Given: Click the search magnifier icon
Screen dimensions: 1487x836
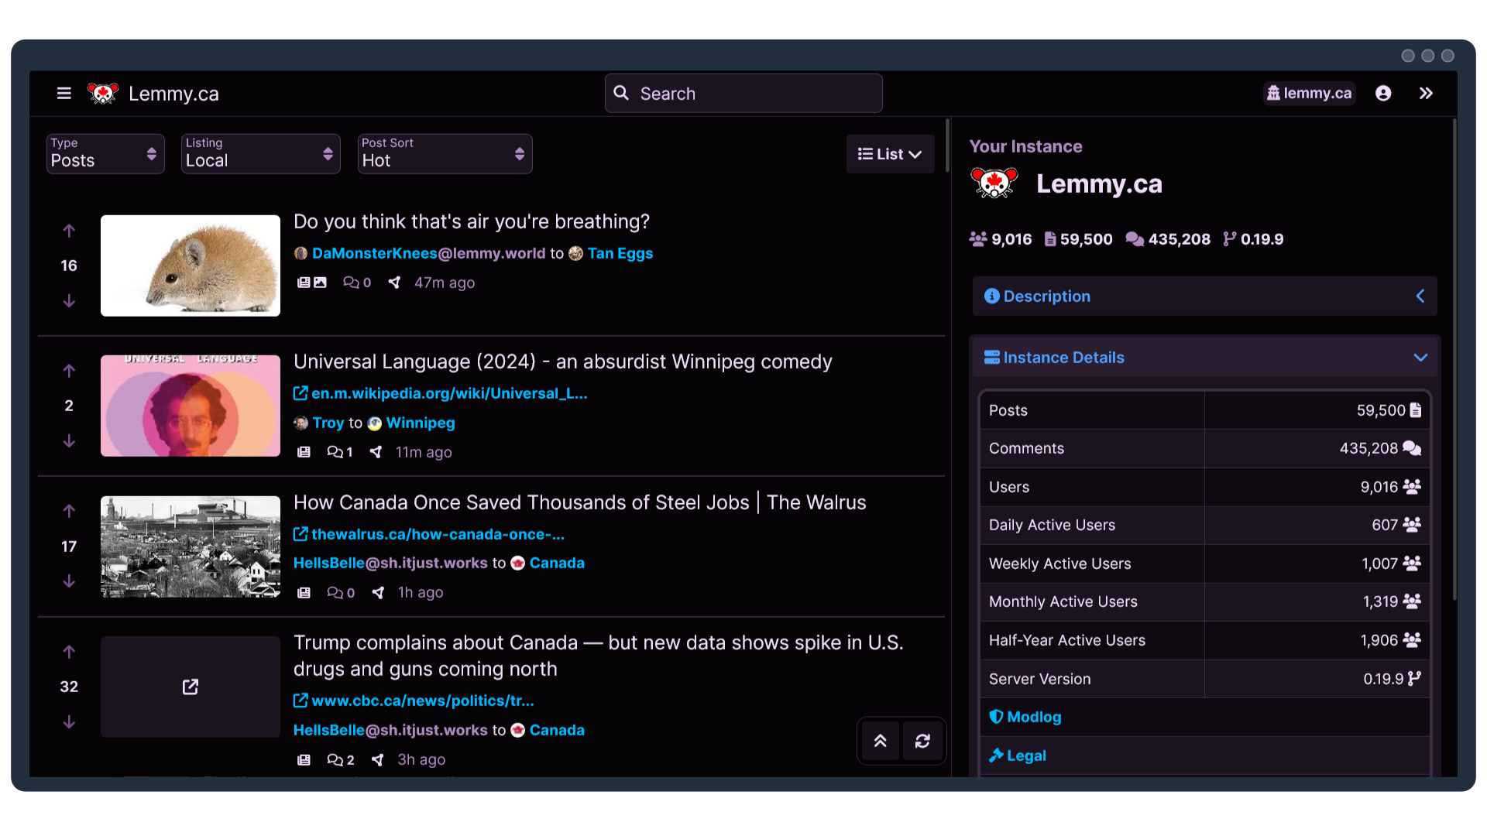Looking at the screenshot, I should coord(621,93).
